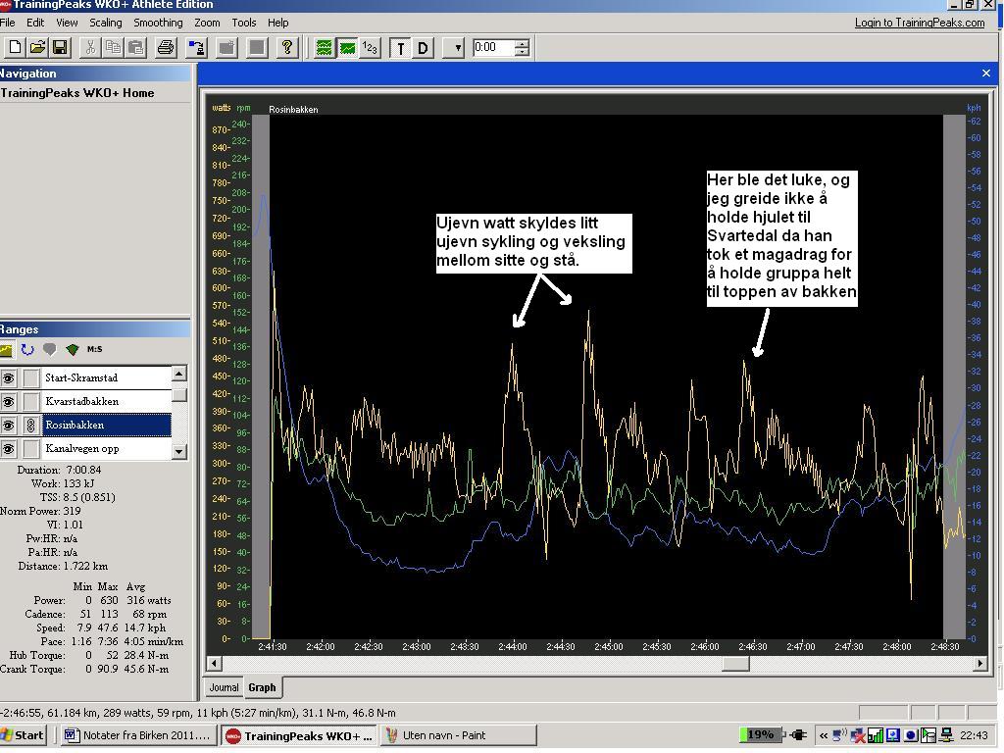The image size is (1004, 753).
Task: Switch to Uten navn - Paint taskbar item
Action: 459,735
